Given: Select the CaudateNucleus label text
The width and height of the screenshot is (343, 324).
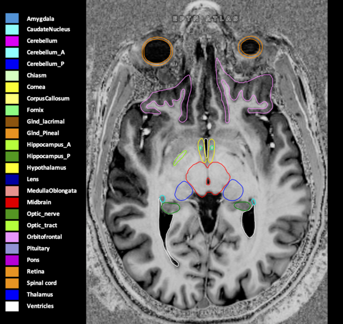Looking at the screenshot, I should coord(48,29).
